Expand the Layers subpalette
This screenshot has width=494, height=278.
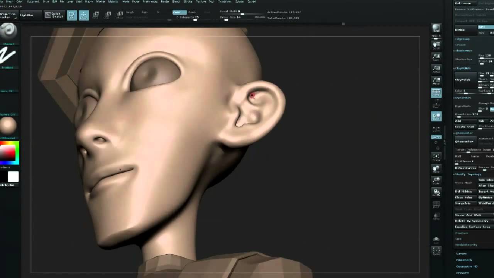click(462, 254)
